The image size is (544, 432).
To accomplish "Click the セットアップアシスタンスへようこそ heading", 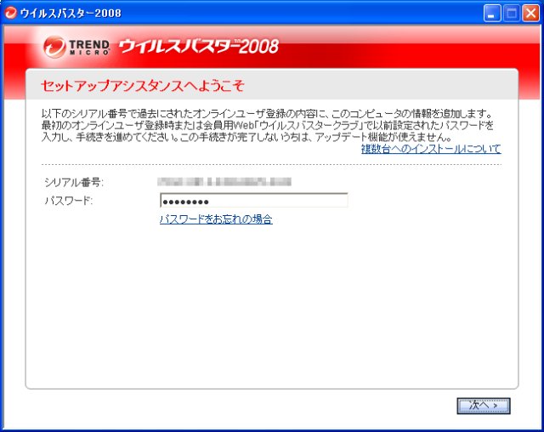I will 143,86.
